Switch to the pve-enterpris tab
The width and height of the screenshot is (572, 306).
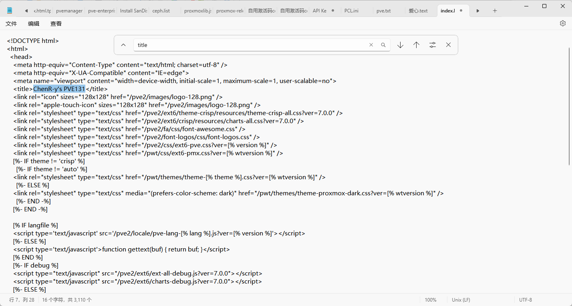[x=101, y=11]
